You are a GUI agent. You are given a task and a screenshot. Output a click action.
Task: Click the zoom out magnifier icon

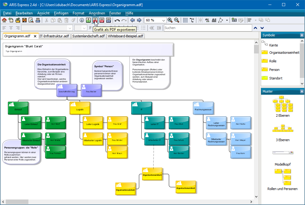tap(177, 20)
